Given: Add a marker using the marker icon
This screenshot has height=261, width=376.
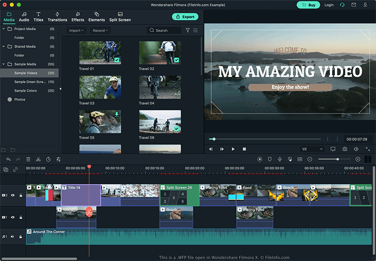Looking at the screenshot, I should pyautogui.click(x=270, y=159).
